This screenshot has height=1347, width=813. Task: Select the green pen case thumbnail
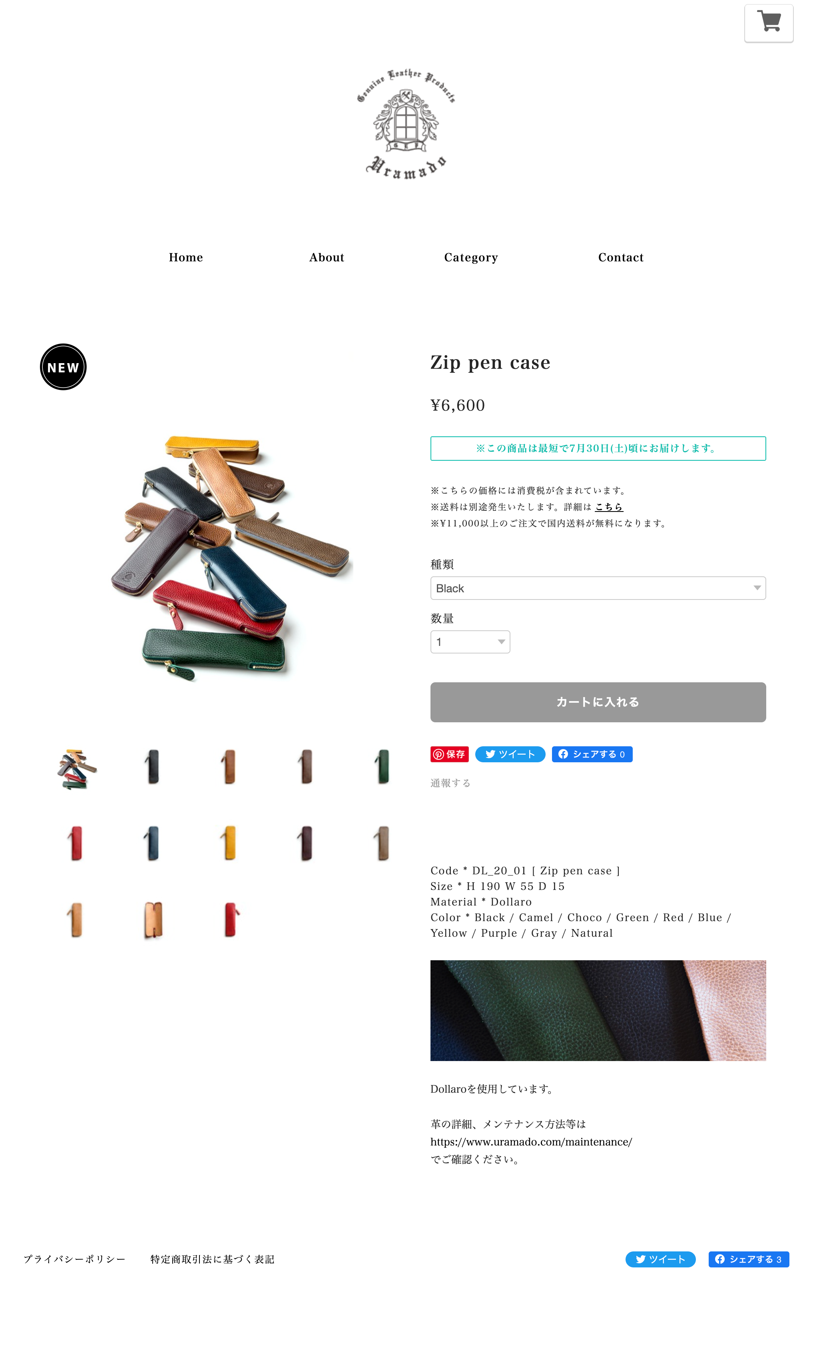point(383,766)
